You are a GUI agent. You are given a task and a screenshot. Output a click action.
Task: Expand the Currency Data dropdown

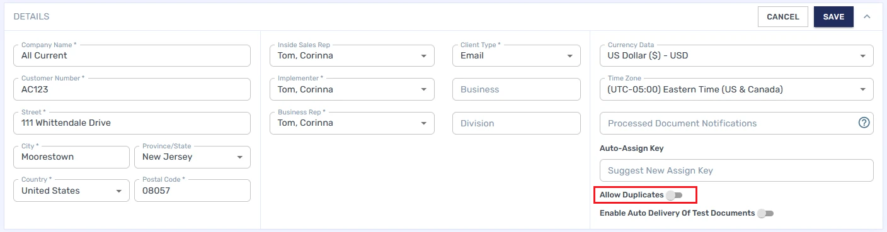736,55
